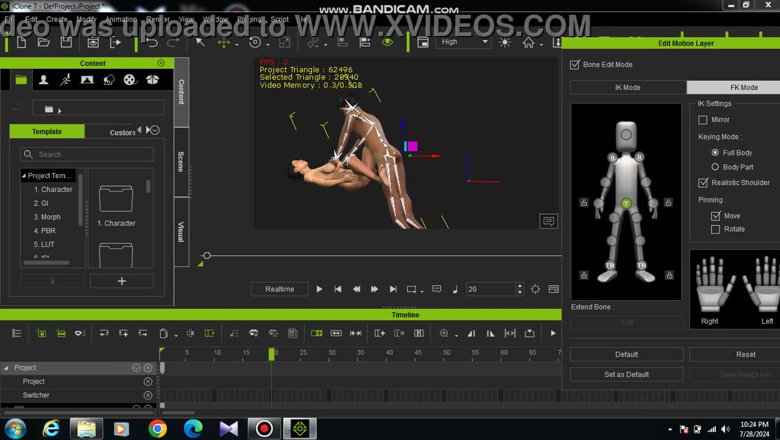The image size is (780, 440).
Task: Click the Search field in Content panel
Action: click(x=87, y=154)
